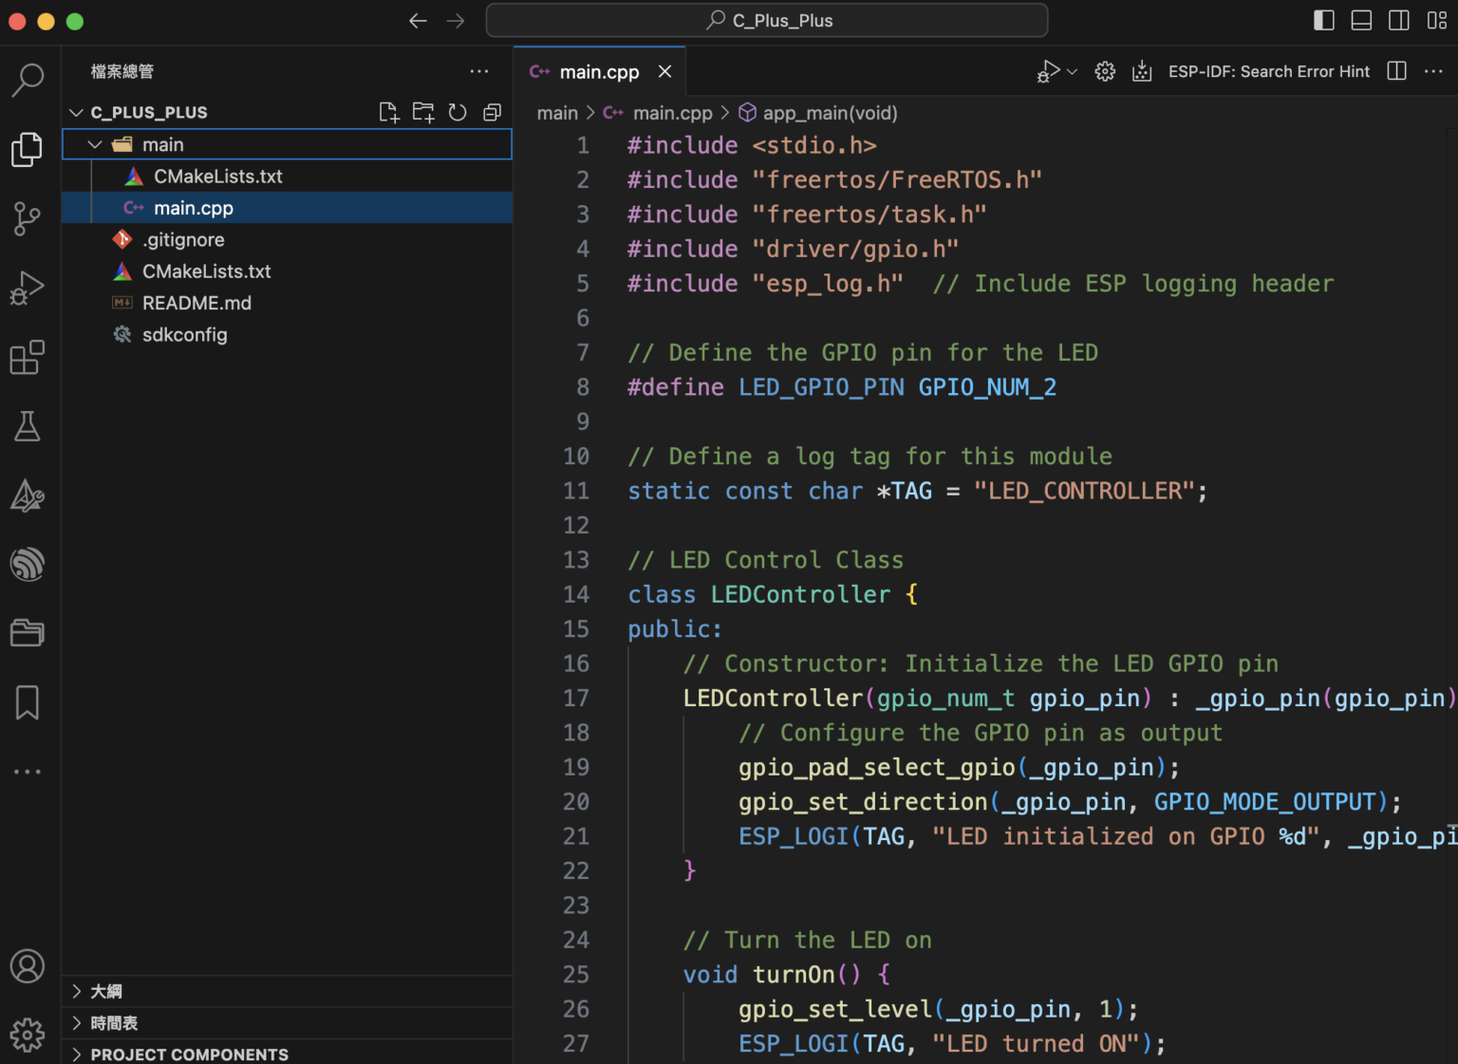1458x1064 pixels.
Task: Select the main.cpp editor tab
Action: click(x=599, y=72)
